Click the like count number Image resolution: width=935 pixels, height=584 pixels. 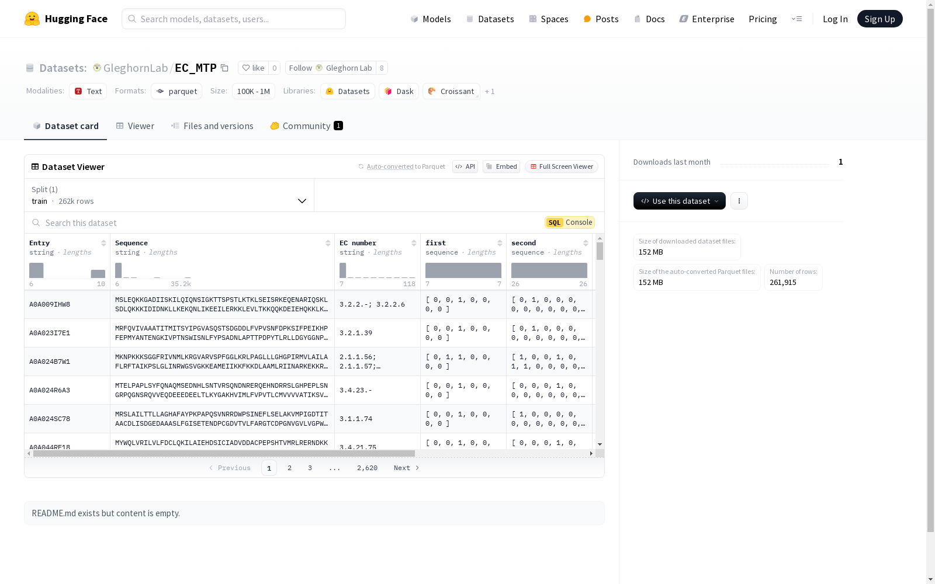click(275, 68)
